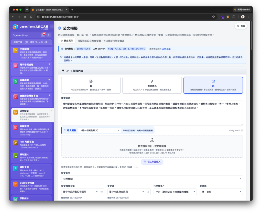Open the 發文身分 公務機關 dropdown
This screenshot has width=262, height=213.
(x=152, y=179)
